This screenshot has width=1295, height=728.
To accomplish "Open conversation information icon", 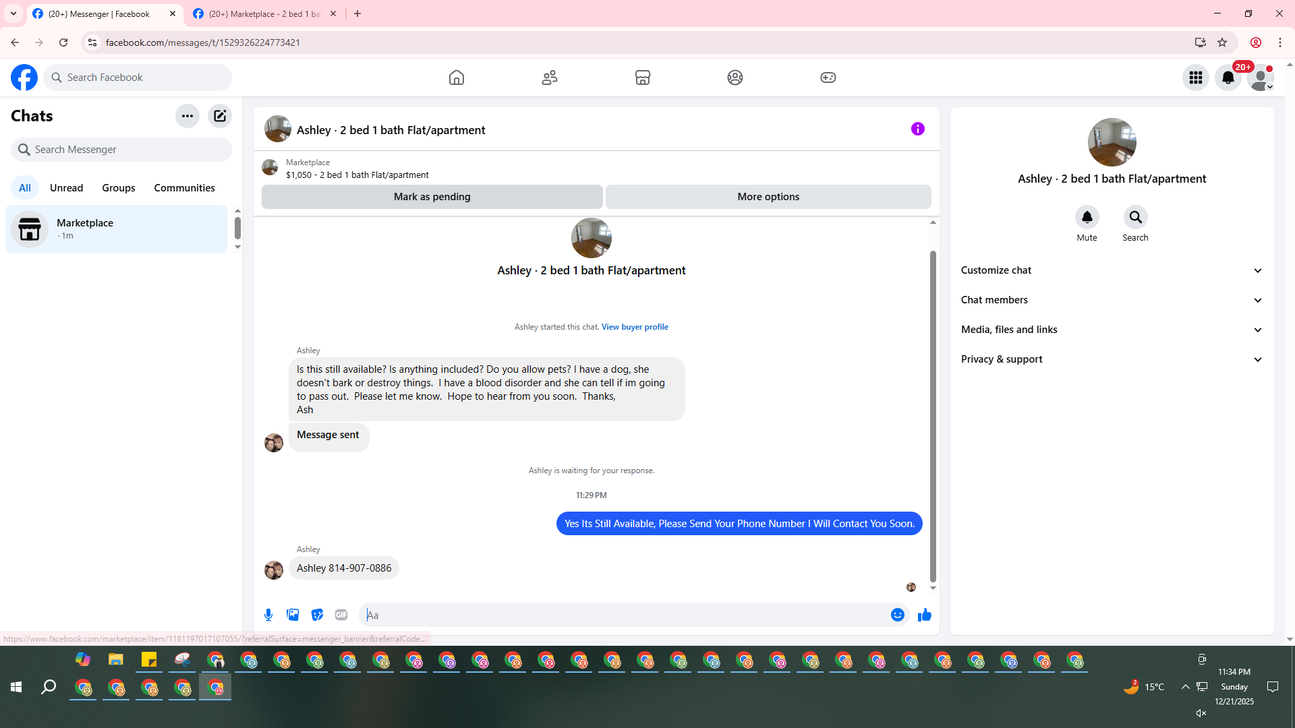I will [918, 129].
